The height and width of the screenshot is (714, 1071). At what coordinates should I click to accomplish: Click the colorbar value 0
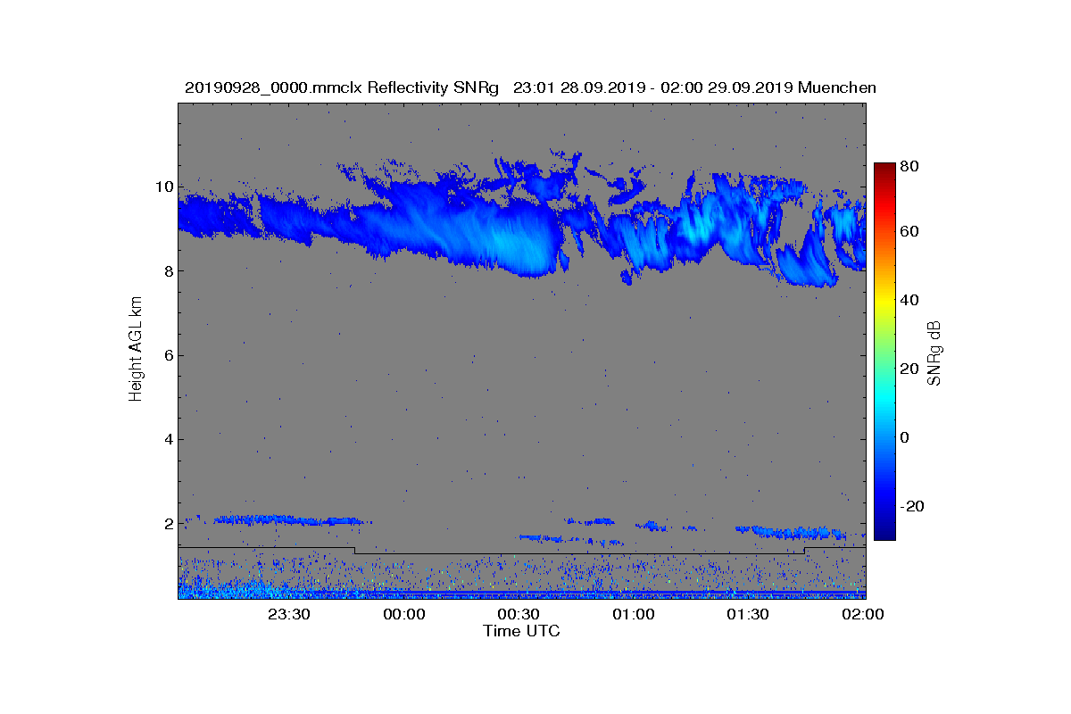point(906,437)
